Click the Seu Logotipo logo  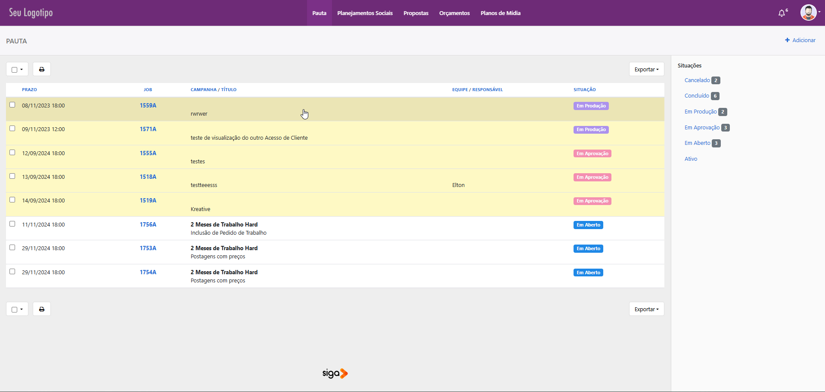pyautogui.click(x=31, y=12)
